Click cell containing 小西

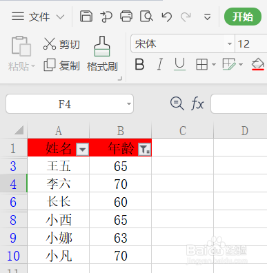pyautogui.click(x=59, y=219)
